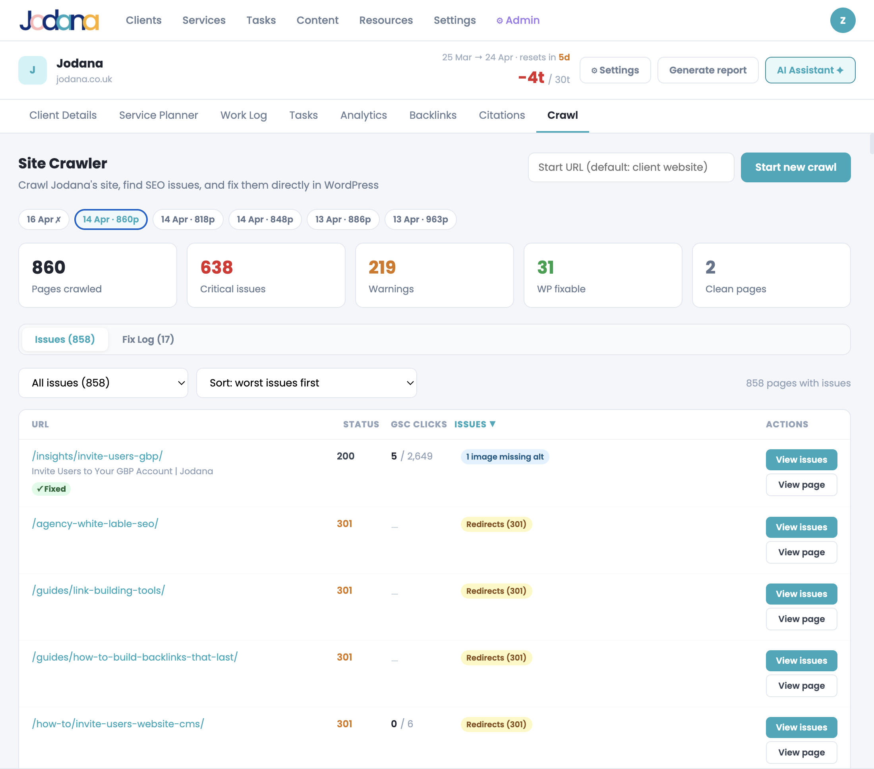Switch to the Analytics tab
Viewport: 874px width, 769px height.
[364, 115]
